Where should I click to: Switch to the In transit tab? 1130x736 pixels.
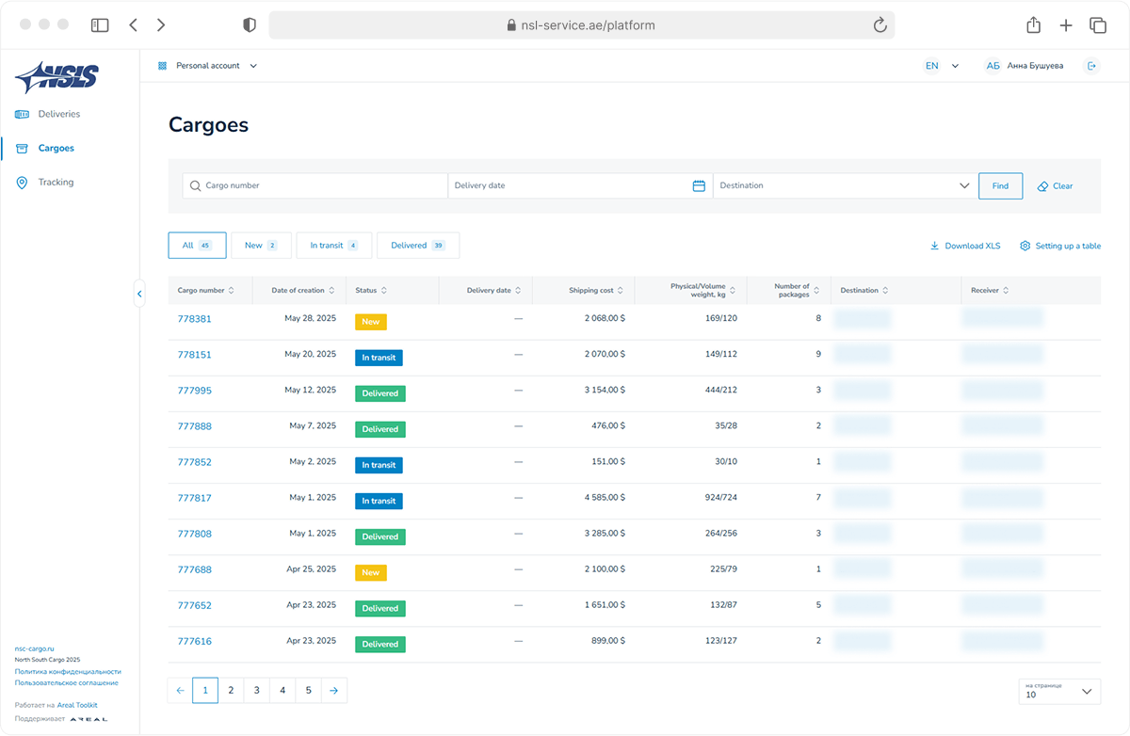(333, 246)
